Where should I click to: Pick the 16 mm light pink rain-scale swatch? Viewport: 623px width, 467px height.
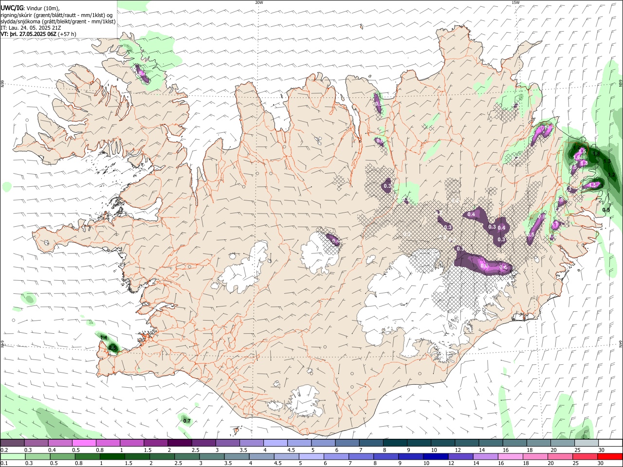click(510, 456)
